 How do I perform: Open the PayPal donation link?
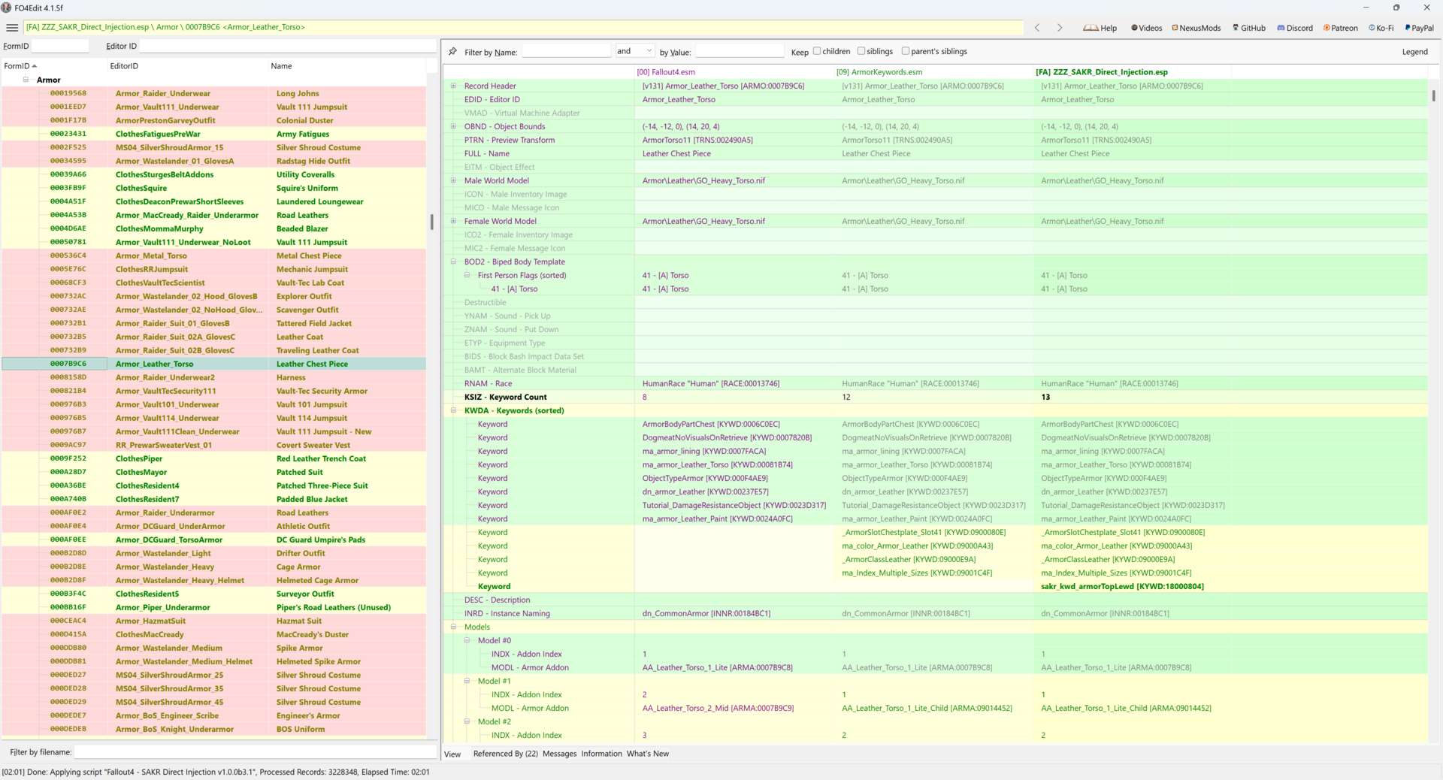coord(1419,28)
